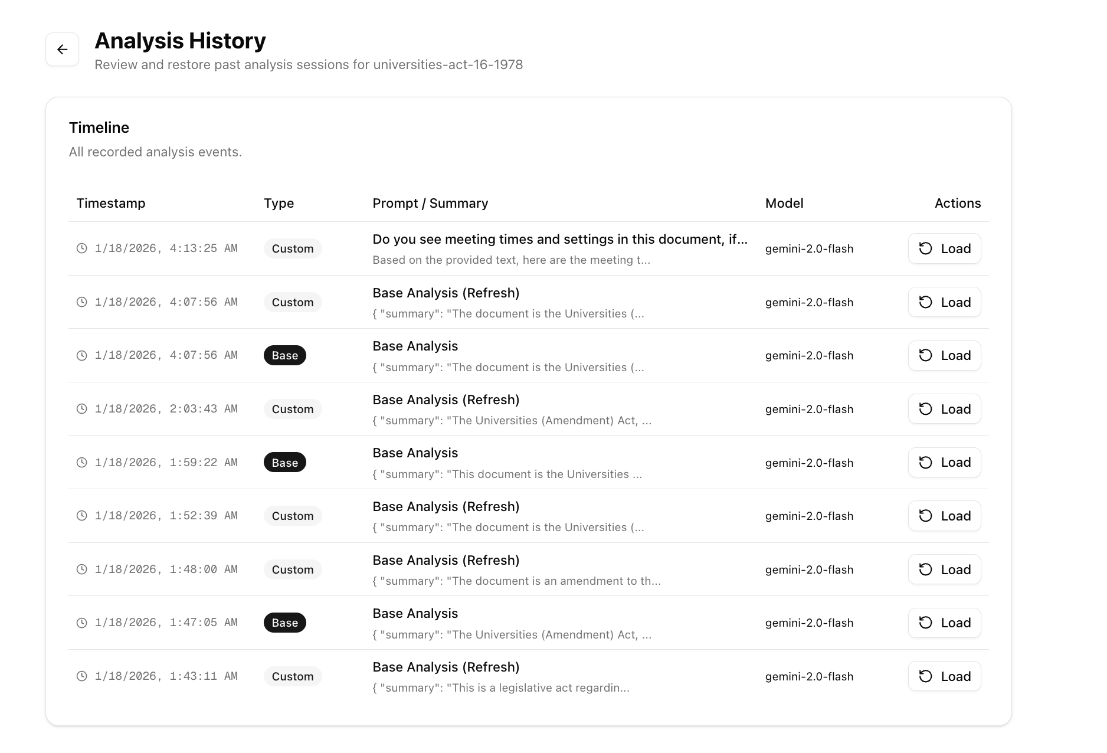Click clock icon beside 4:13:25 AM timestamp
Viewport: 1107px width, 753px height.
(x=82, y=248)
